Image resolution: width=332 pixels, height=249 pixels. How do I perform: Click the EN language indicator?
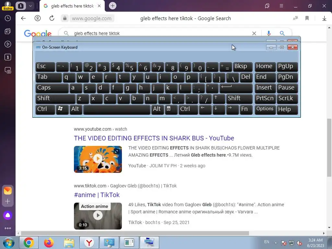[267, 242]
